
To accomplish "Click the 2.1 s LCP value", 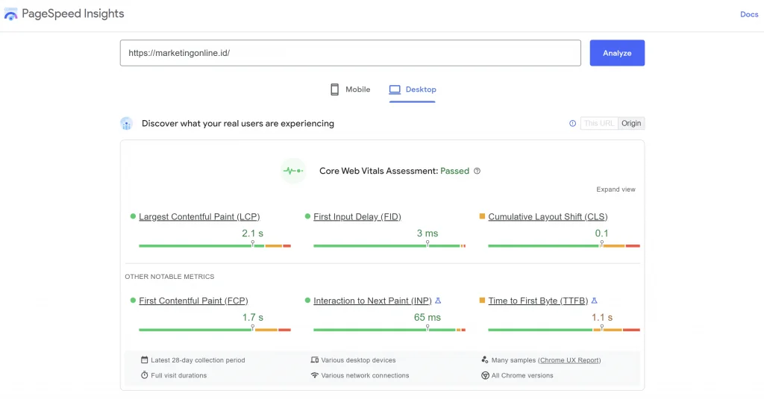I will (x=252, y=233).
